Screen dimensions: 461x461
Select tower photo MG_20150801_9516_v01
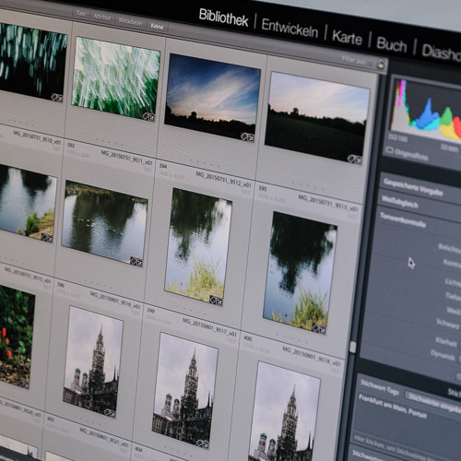tap(93, 361)
